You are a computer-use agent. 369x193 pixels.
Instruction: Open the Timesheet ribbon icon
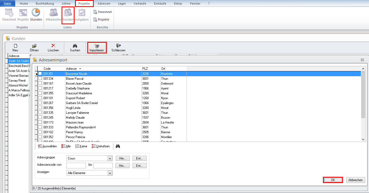point(9,15)
